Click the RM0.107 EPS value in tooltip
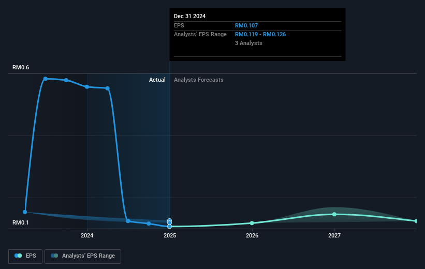The width and height of the screenshot is (425, 269). [x=246, y=25]
